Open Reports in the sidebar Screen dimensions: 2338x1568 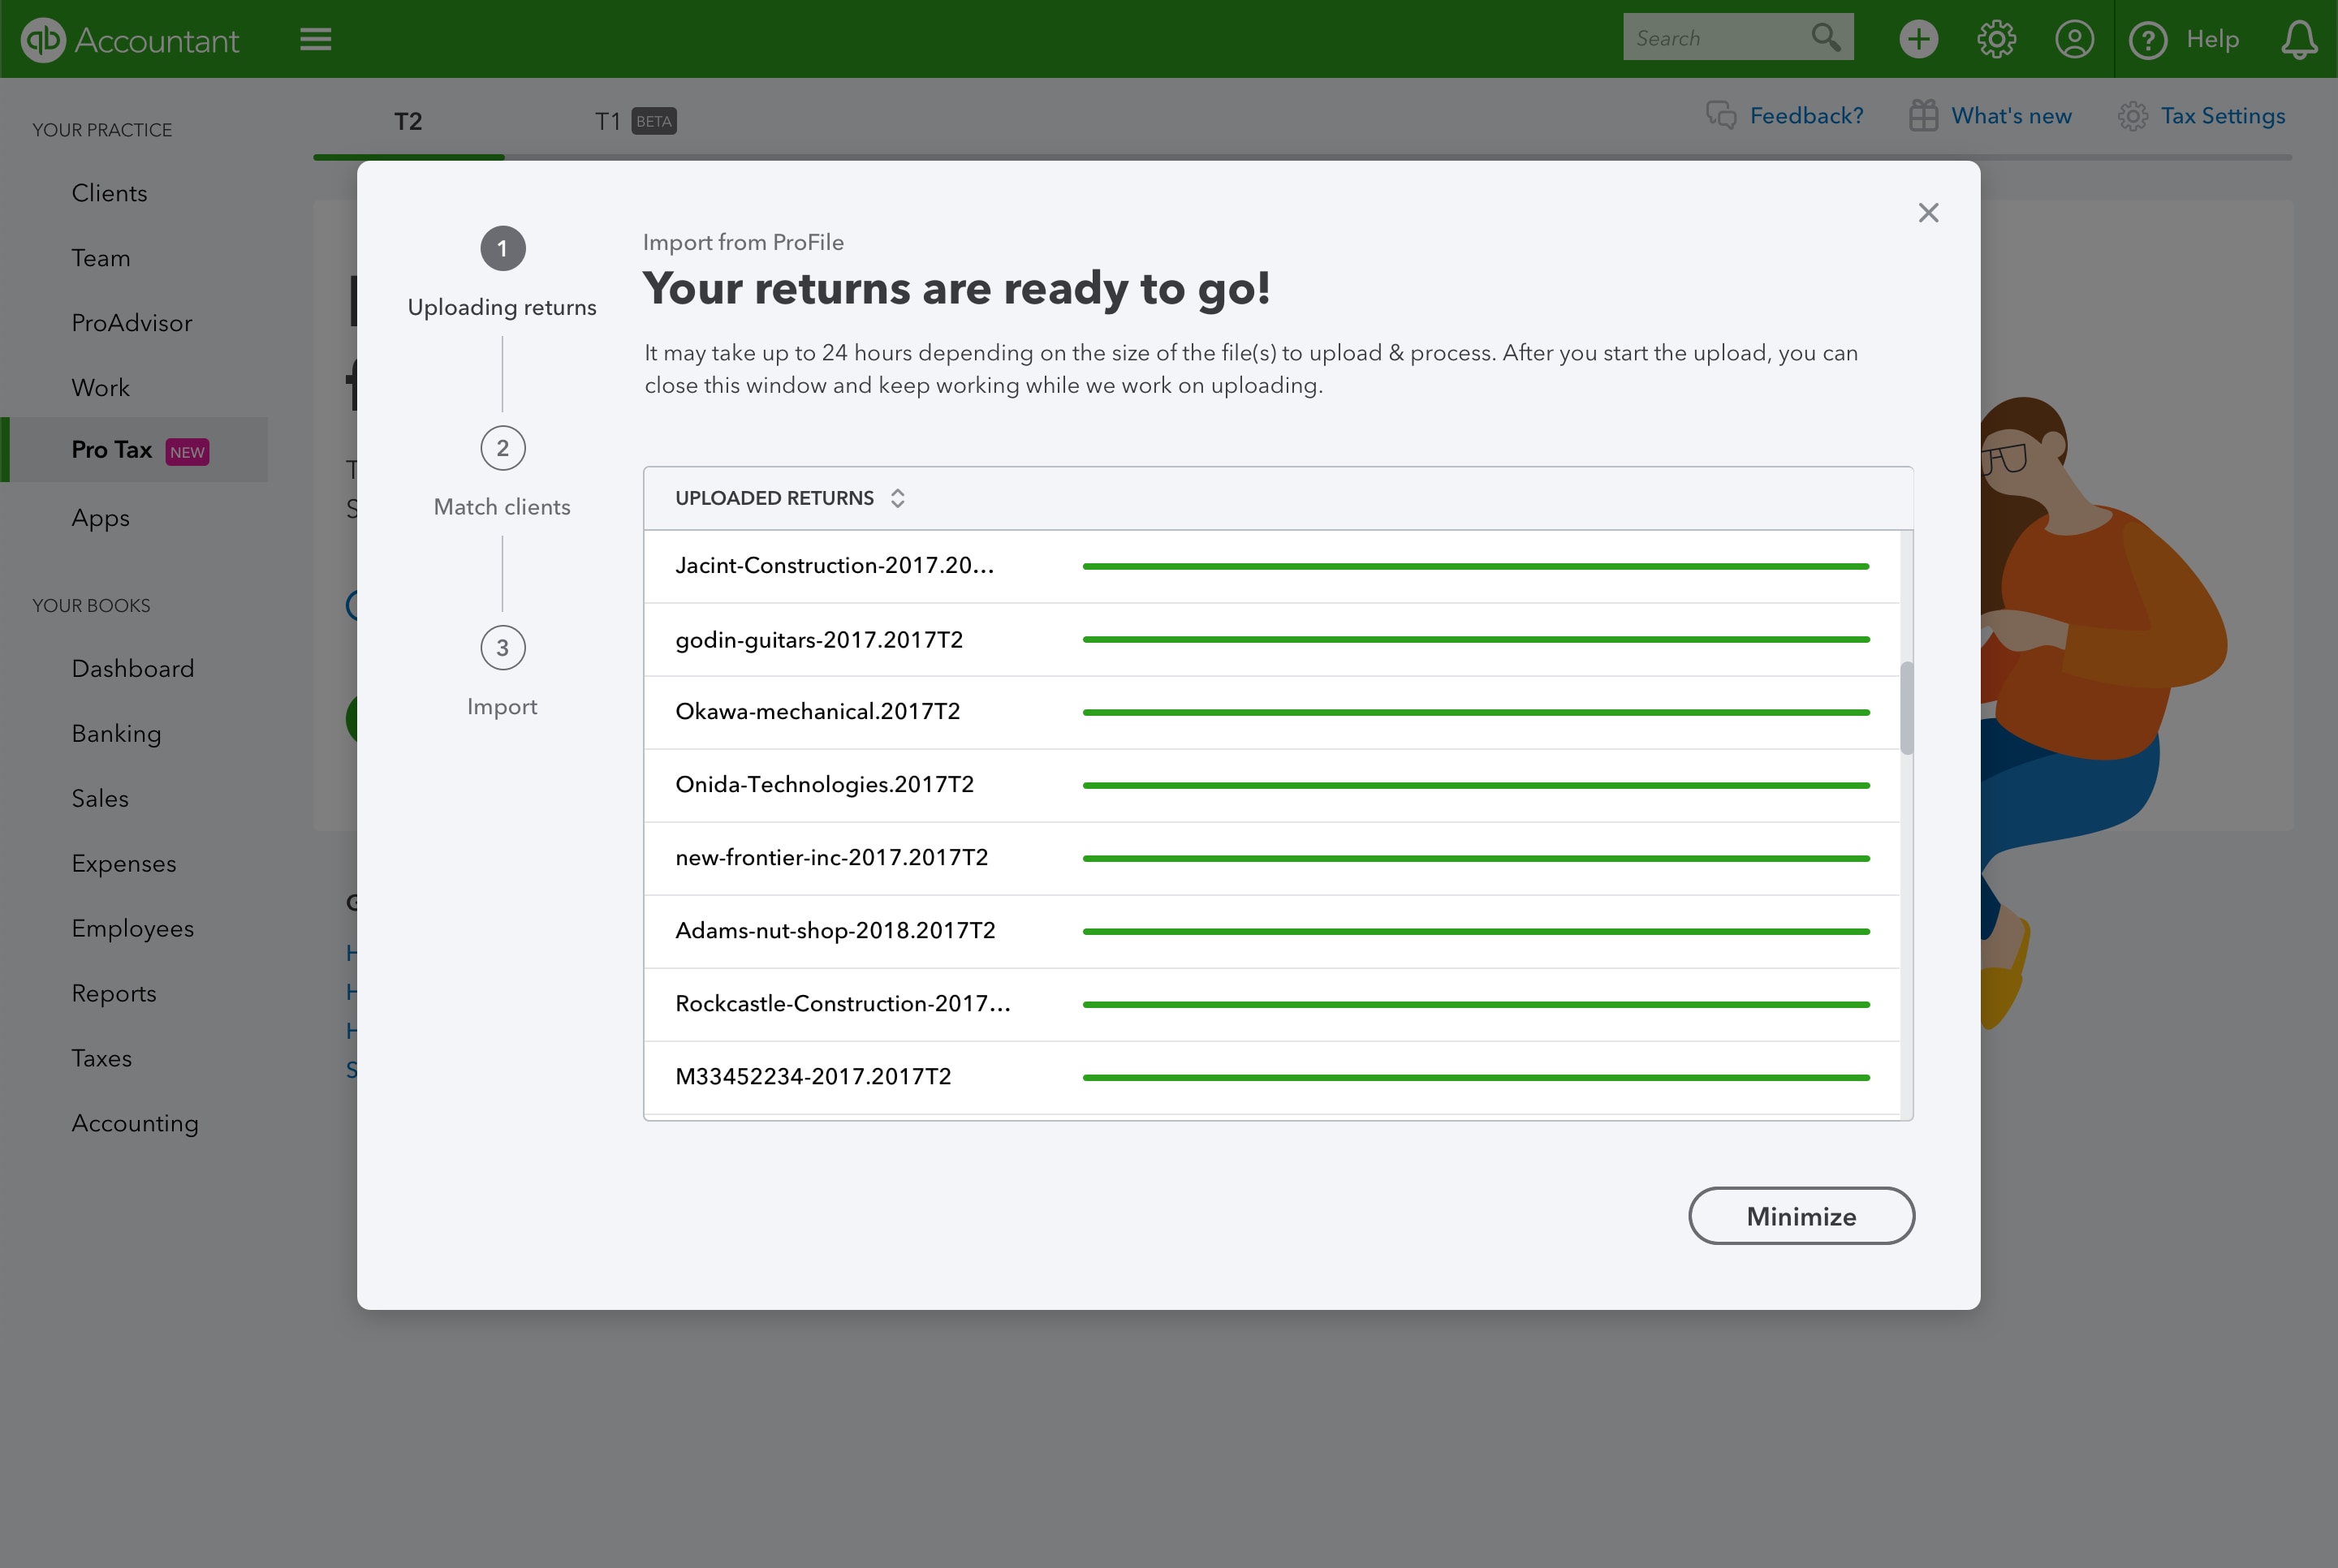tap(114, 994)
